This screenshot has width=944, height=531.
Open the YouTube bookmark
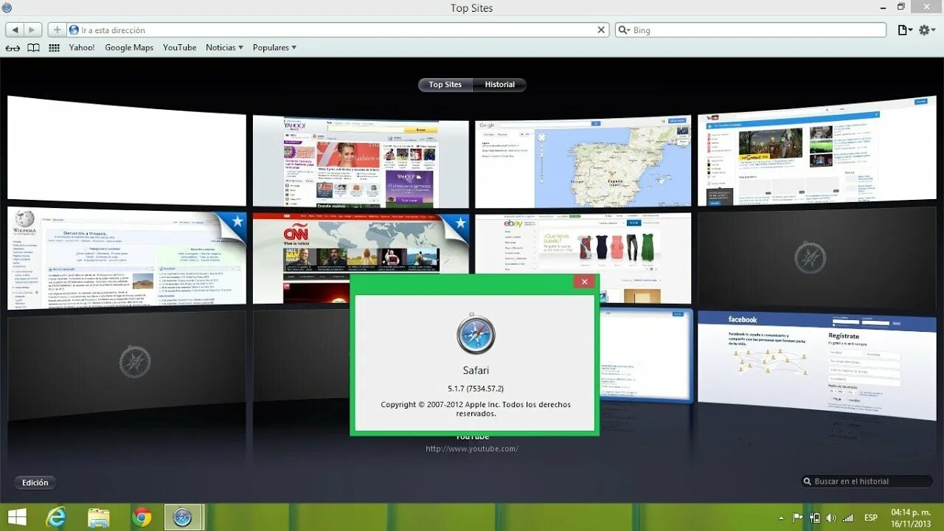180,48
